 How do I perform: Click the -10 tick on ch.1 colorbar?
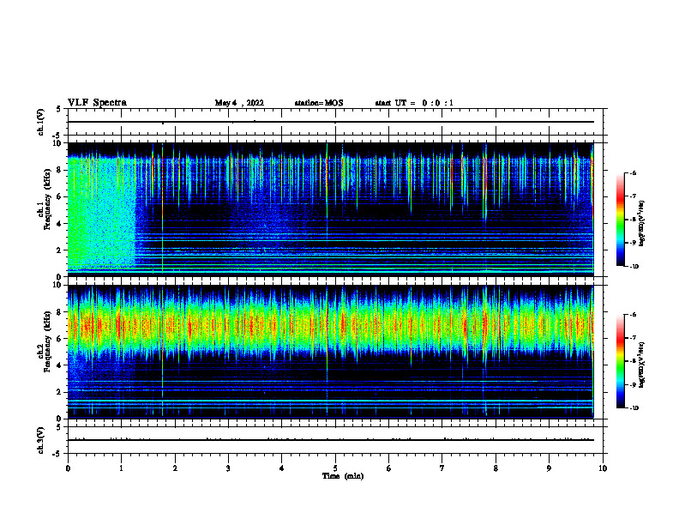pos(634,267)
